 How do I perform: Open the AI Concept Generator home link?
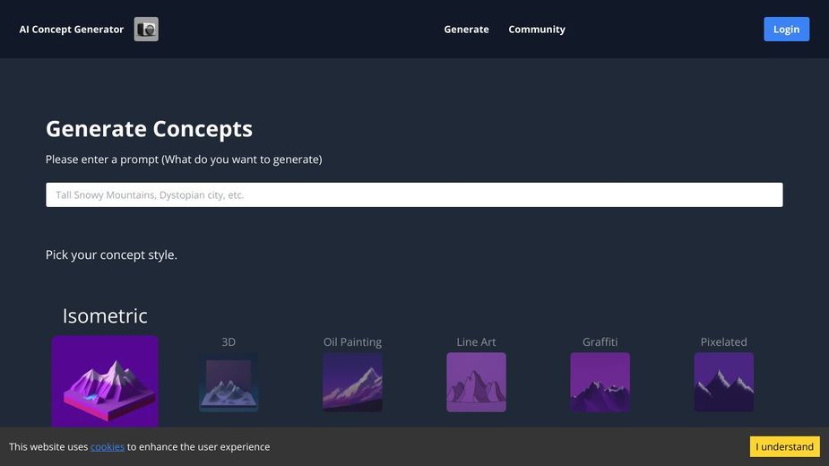(x=72, y=29)
